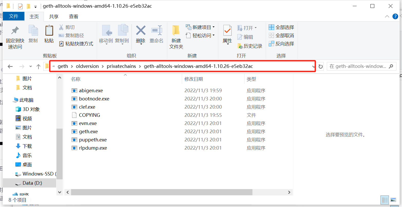Viewport: 402px width, 207px height.
Task: Click Cut in the clipboard group
Action: click(67, 27)
